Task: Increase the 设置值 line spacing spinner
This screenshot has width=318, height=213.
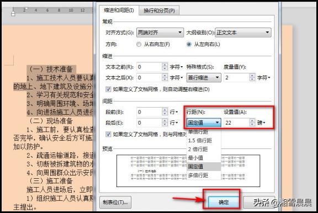Action: [252, 121]
